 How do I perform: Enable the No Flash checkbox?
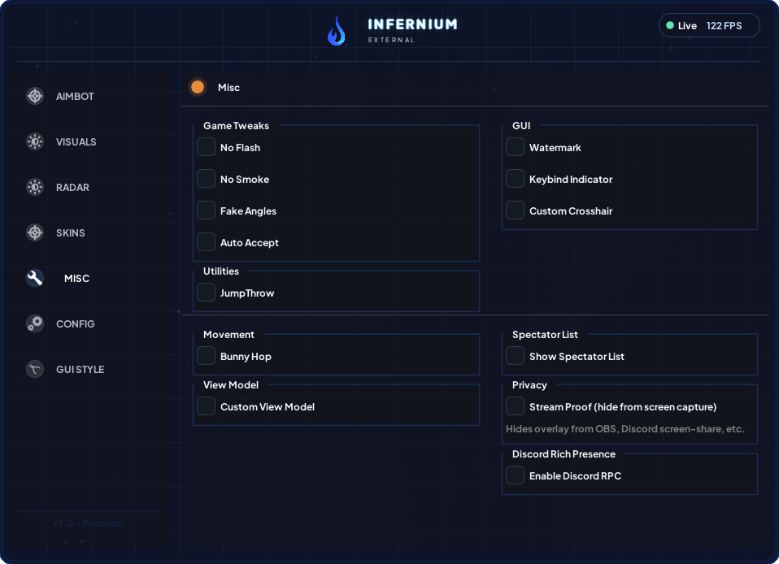click(206, 147)
